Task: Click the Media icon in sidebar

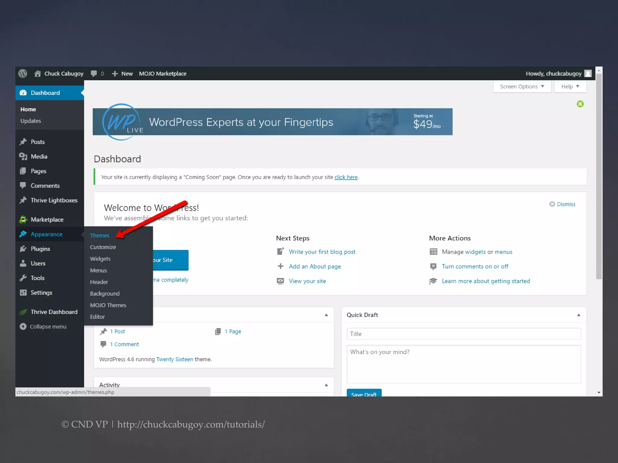Action: [23, 156]
